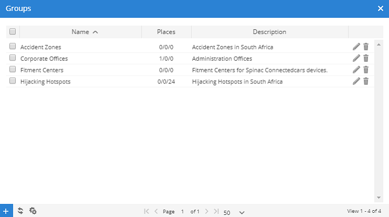Edit the Accident Zones group

tap(356, 47)
